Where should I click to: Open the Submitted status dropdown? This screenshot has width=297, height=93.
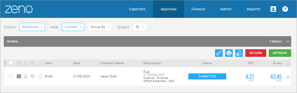click(x=32, y=27)
